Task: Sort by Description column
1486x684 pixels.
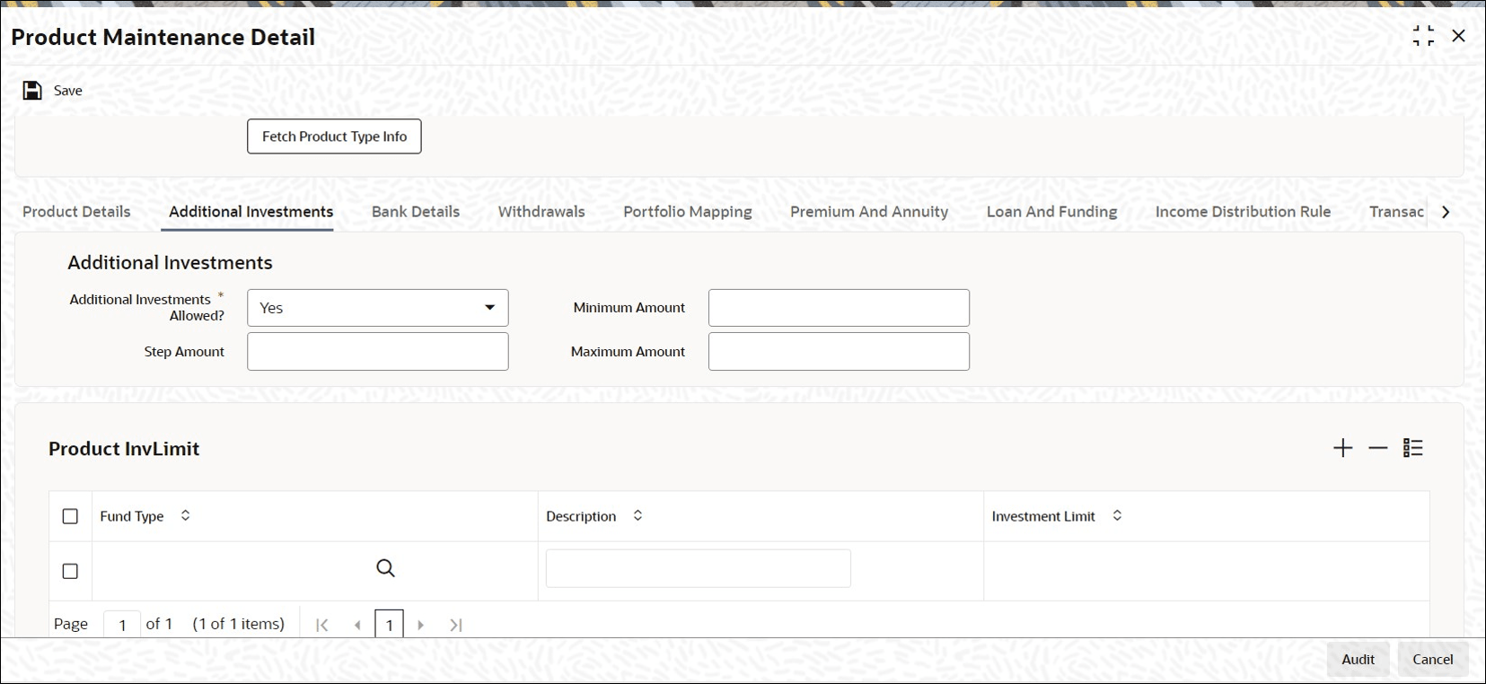Action: [x=637, y=516]
